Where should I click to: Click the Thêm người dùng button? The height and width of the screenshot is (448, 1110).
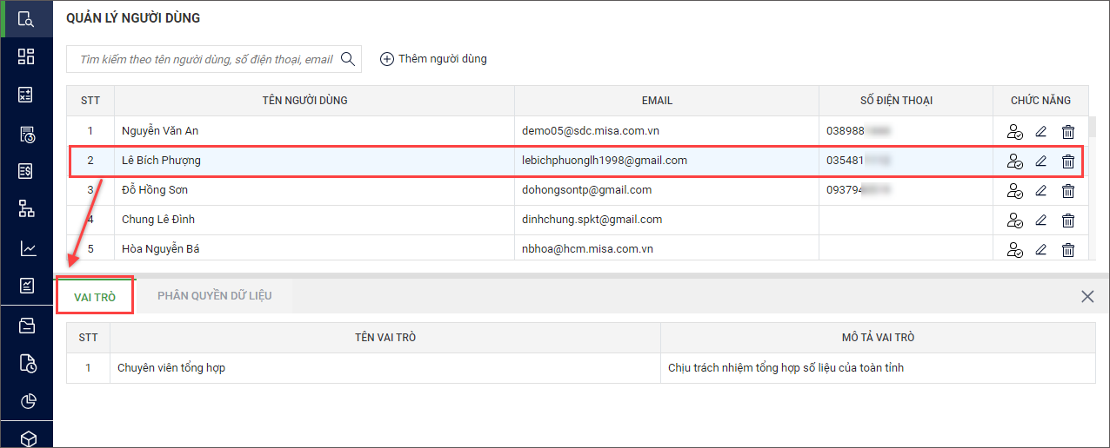coord(434,59)
